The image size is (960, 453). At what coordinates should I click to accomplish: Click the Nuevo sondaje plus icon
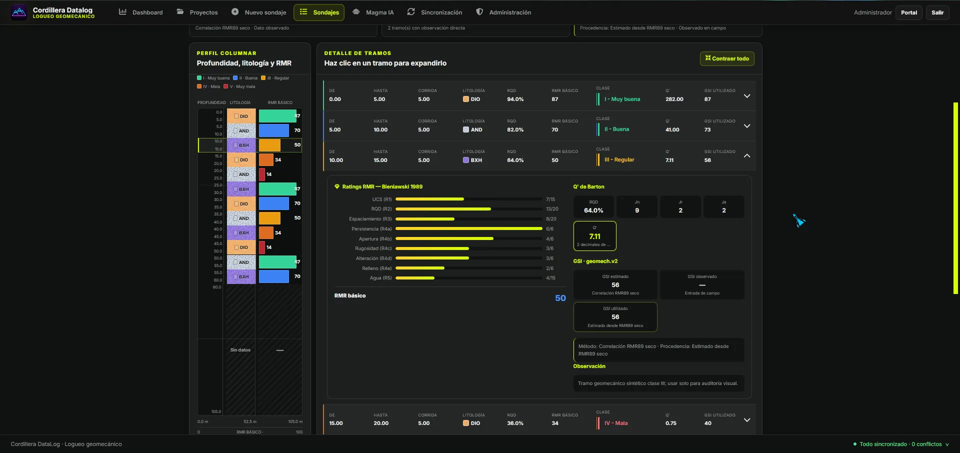tap(235, 11)
